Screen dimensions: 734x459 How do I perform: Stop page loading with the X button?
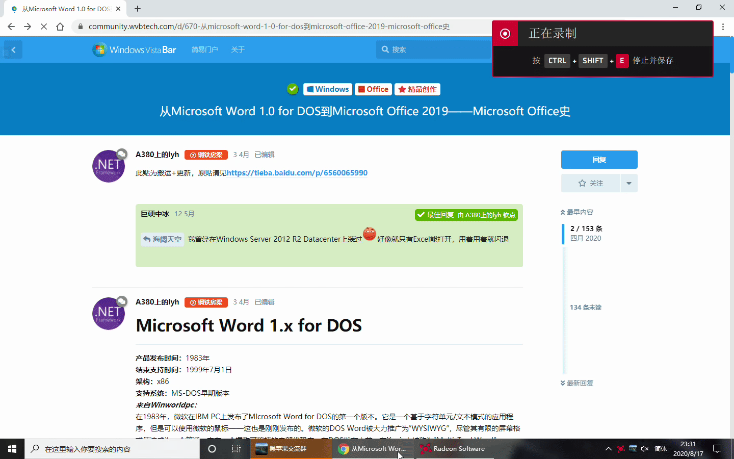(x=44, y=27)
